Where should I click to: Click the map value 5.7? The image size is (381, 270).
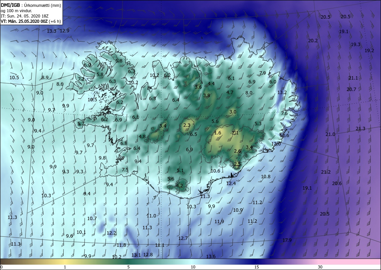[81, 124]
